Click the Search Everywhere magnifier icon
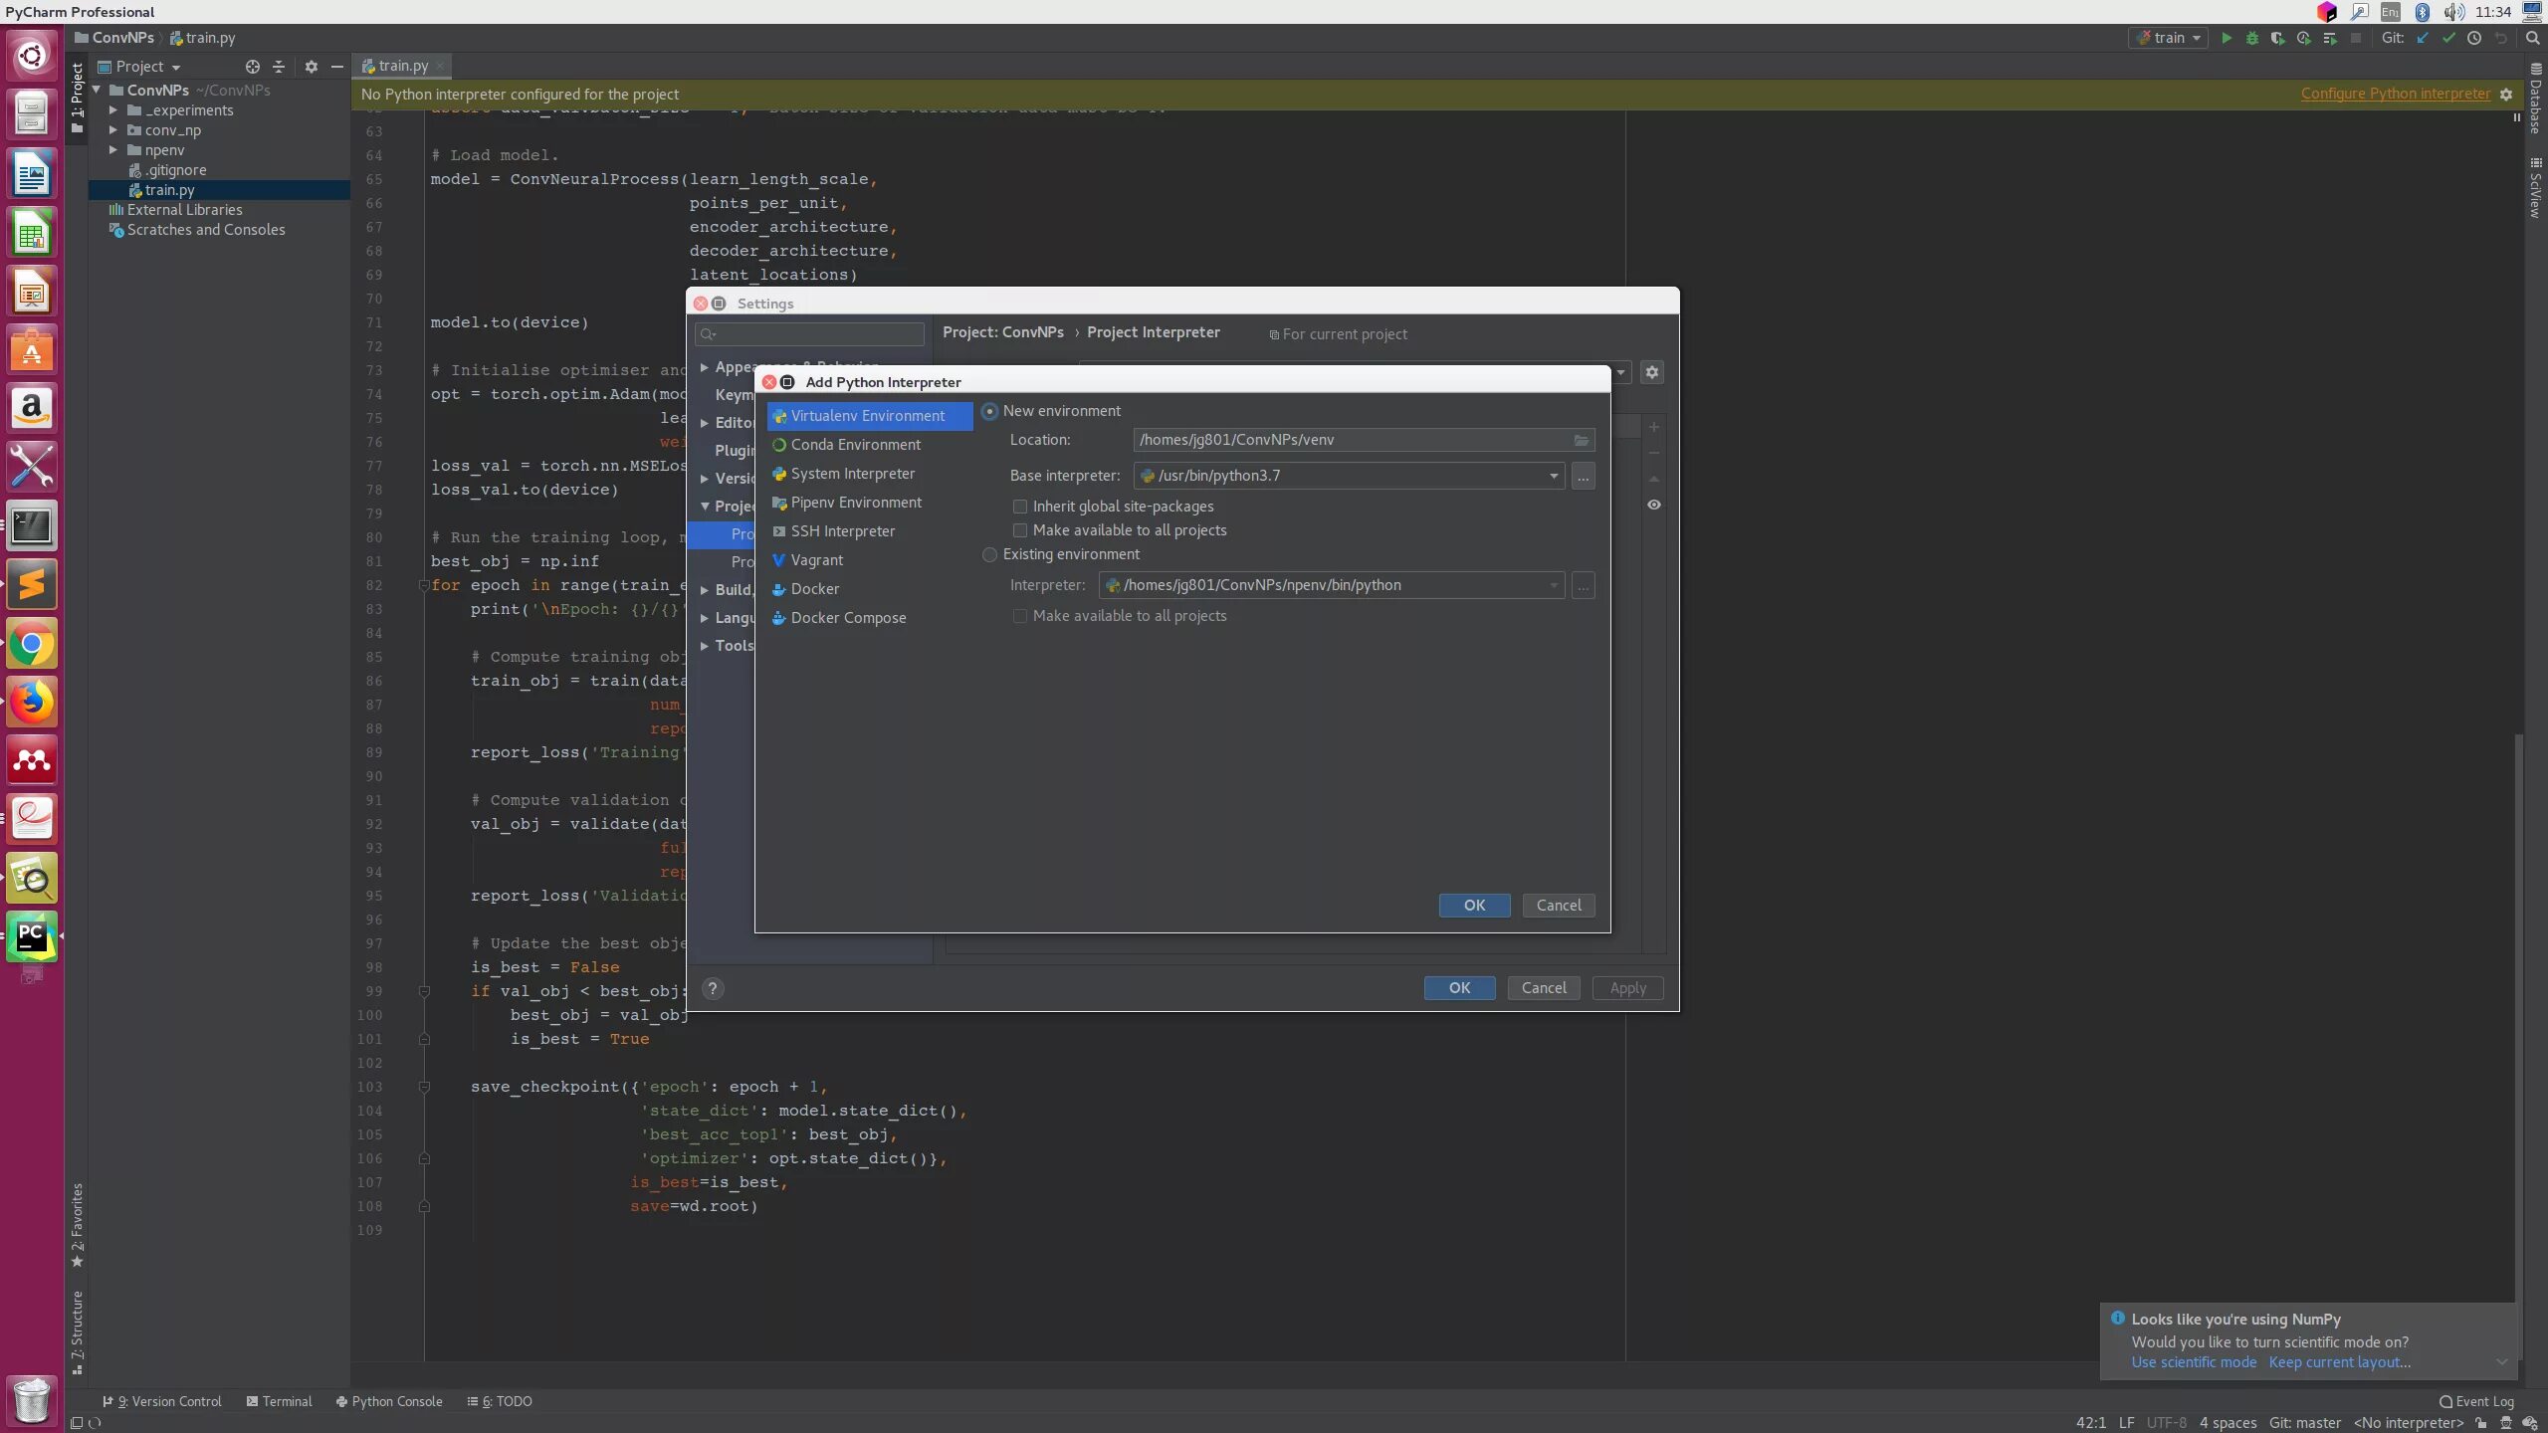The image size is (2548, 1433). (2532, 38)
